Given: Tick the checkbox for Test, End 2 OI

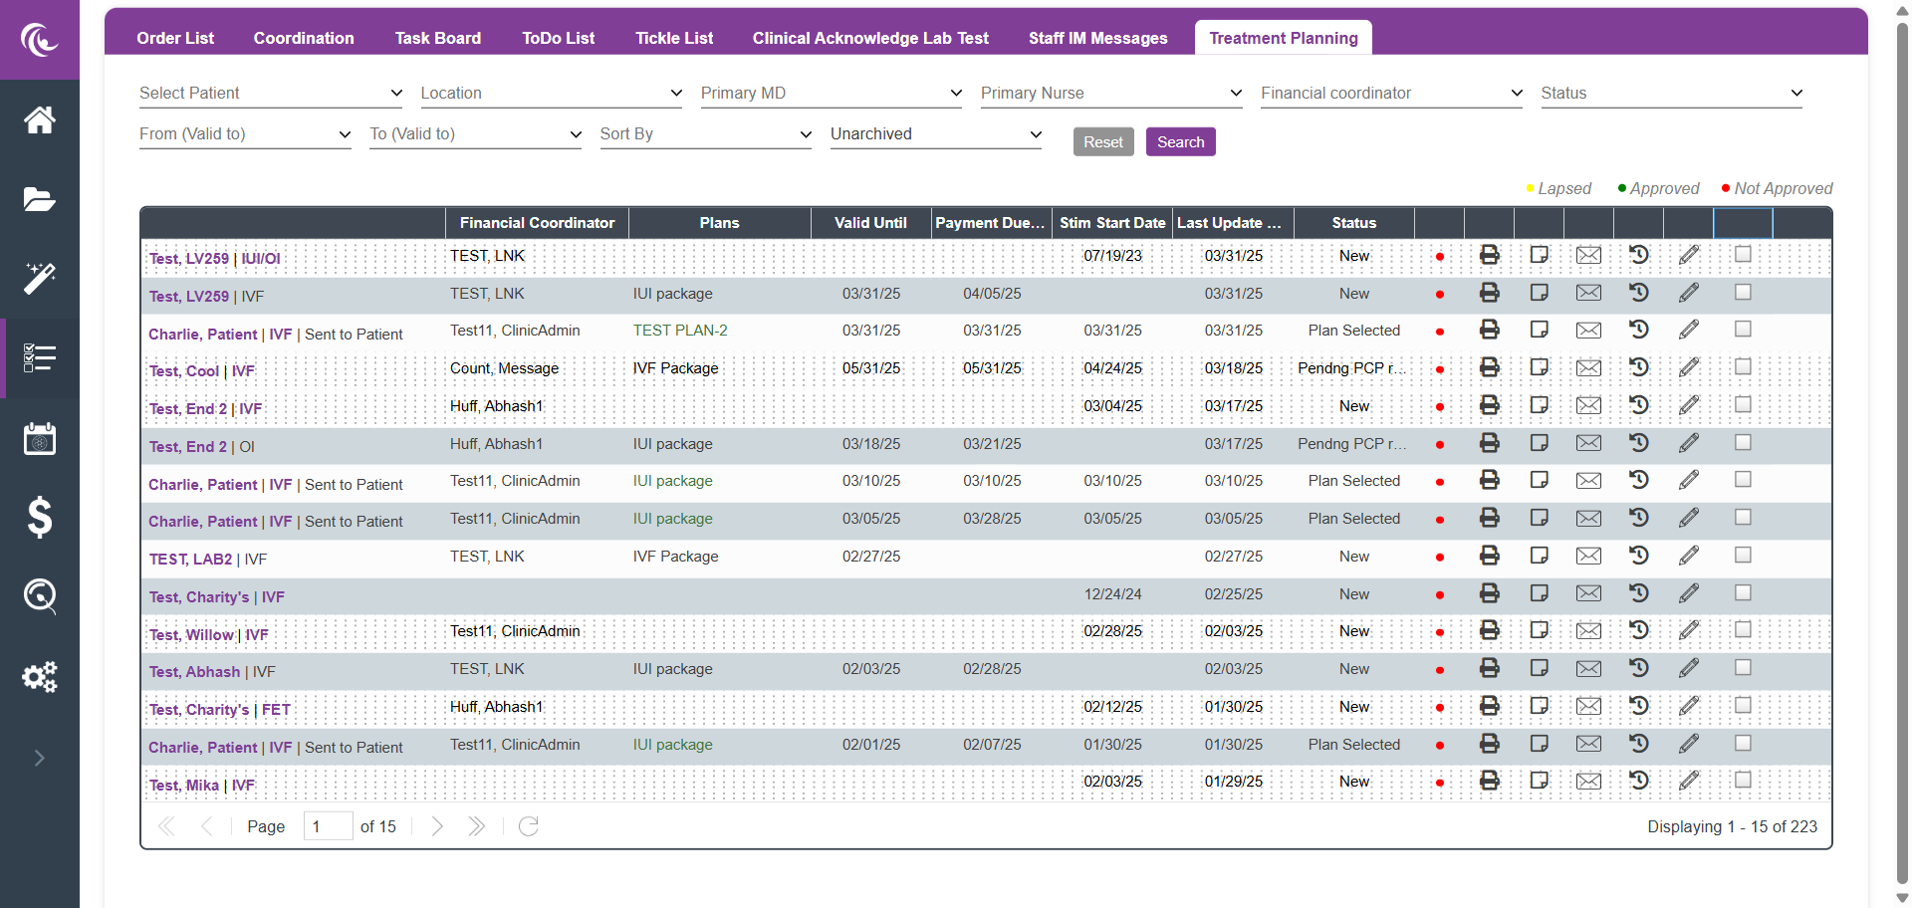Looking at the screenshot, I should tap(1743, 443).
